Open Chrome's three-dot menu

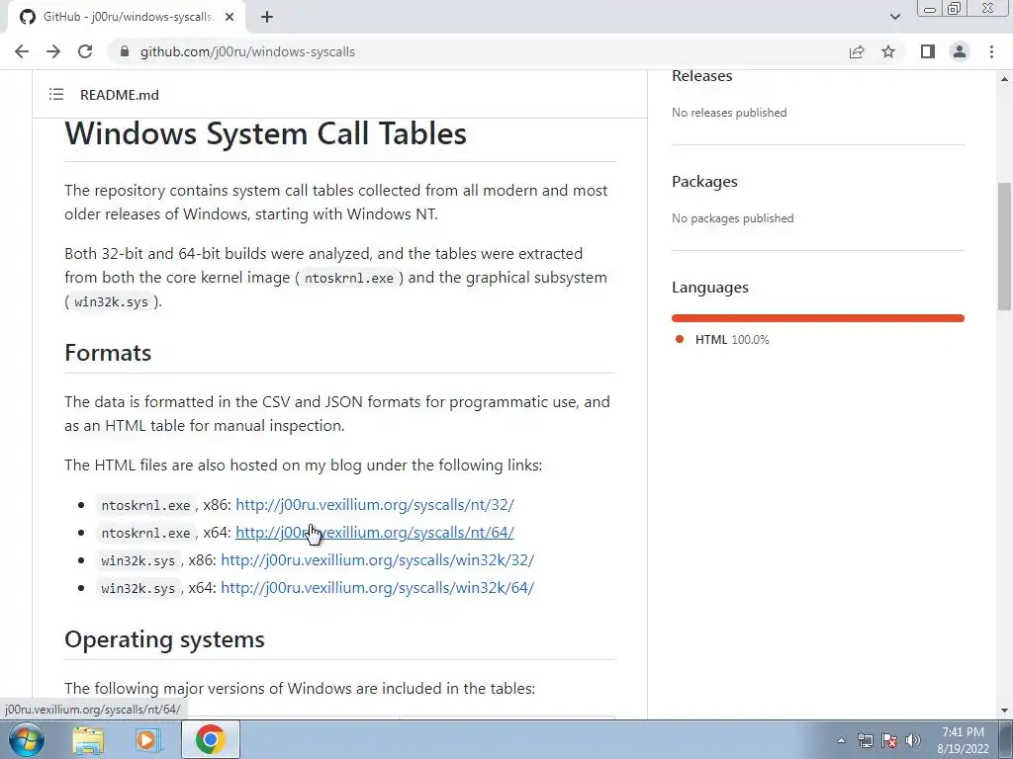[991, 51]
